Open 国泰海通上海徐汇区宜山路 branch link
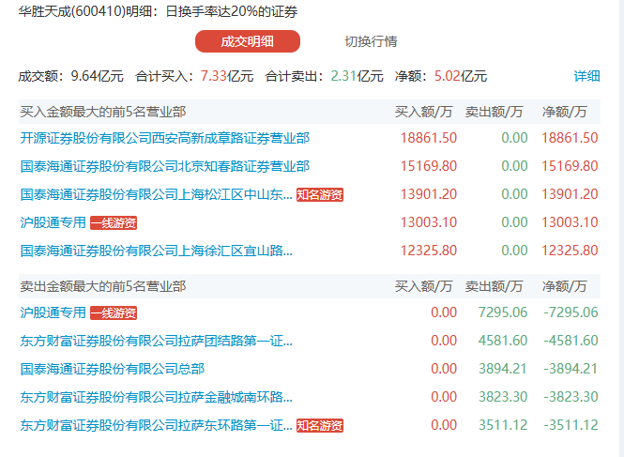 156,251
